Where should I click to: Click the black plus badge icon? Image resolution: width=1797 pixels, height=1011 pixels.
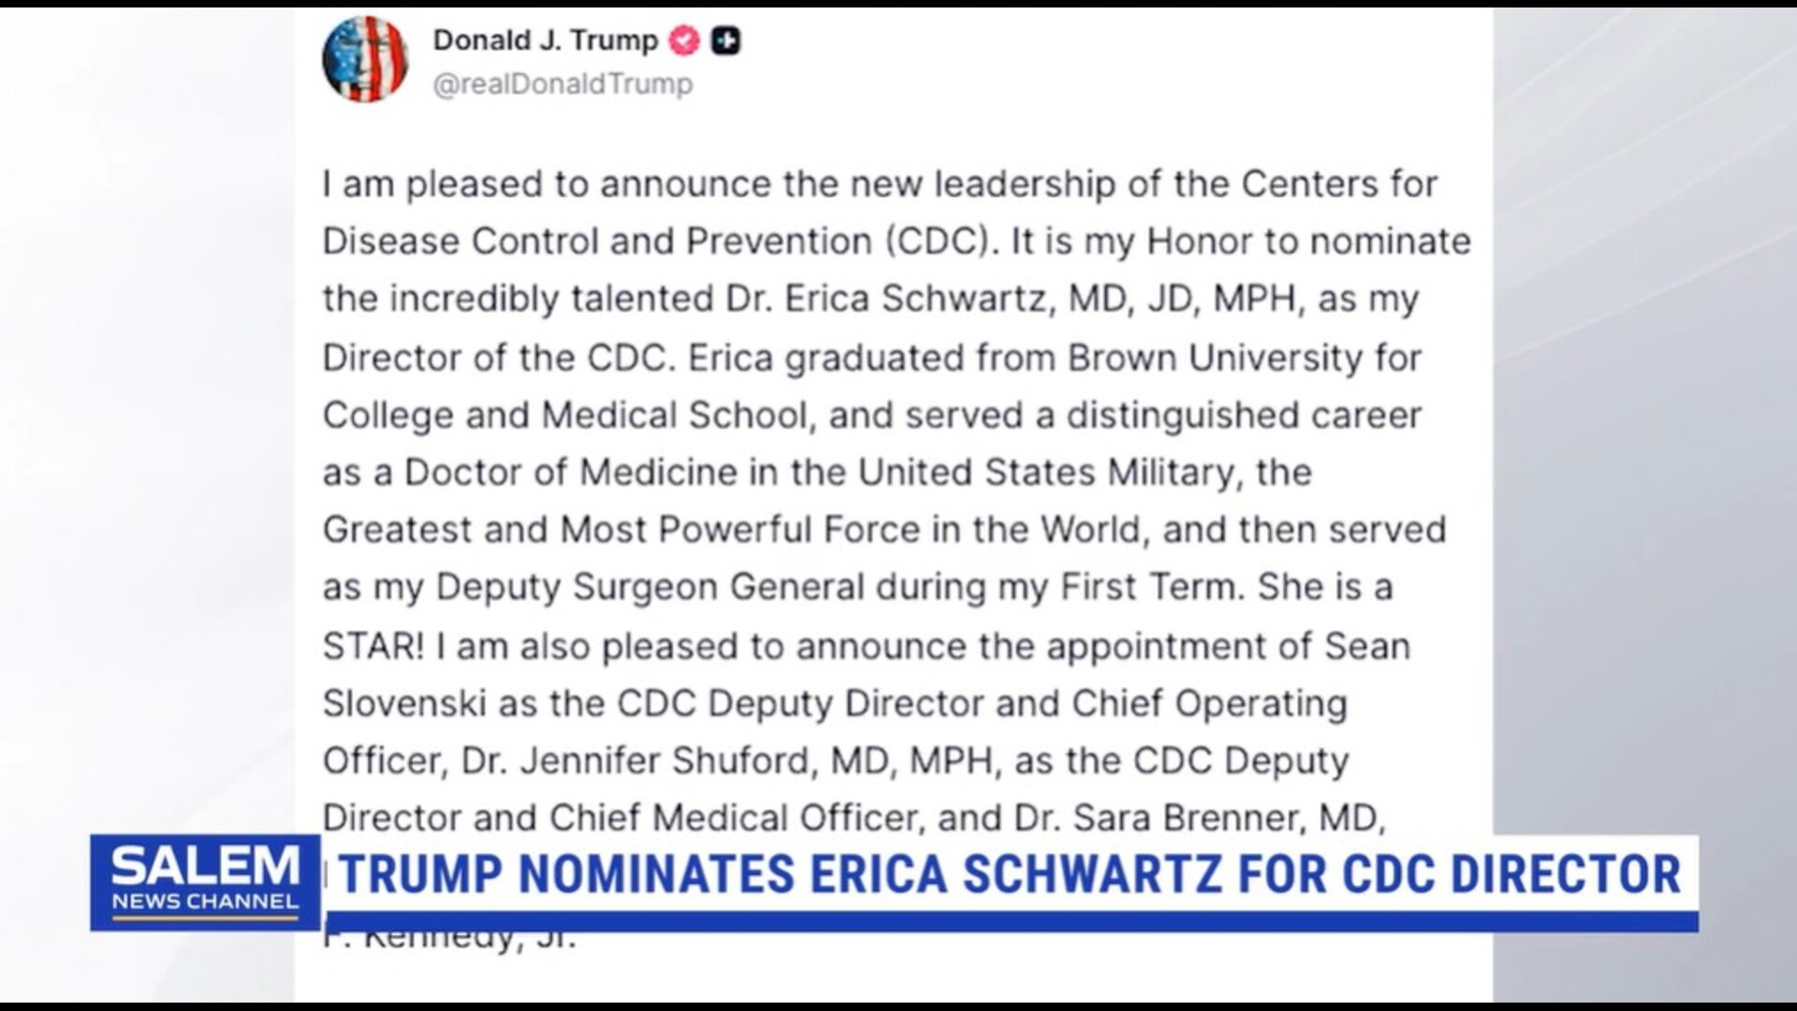726,41
